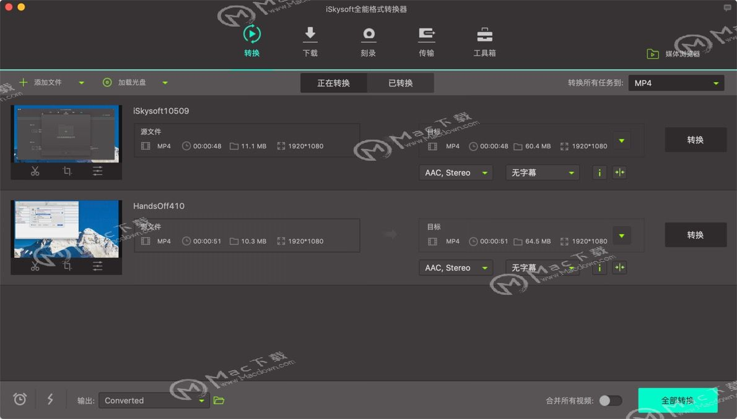
Task: Click the 64.5 MB target size value
Action: (538, 241)
